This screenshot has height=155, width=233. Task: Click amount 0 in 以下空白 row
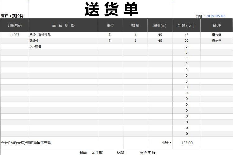tap(186, 46)
